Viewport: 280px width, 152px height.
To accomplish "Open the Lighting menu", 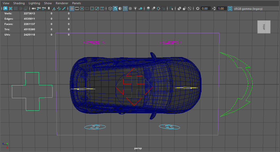I will (34, 3).
